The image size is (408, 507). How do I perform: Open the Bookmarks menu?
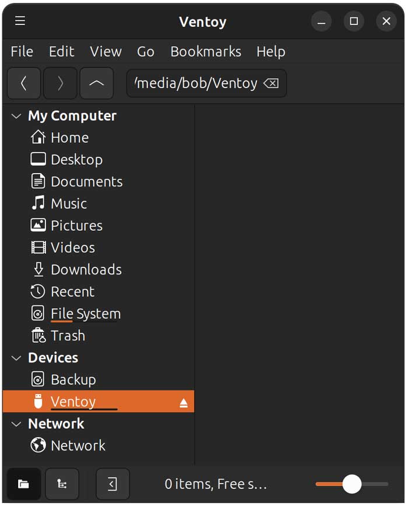tap(206, 51)
